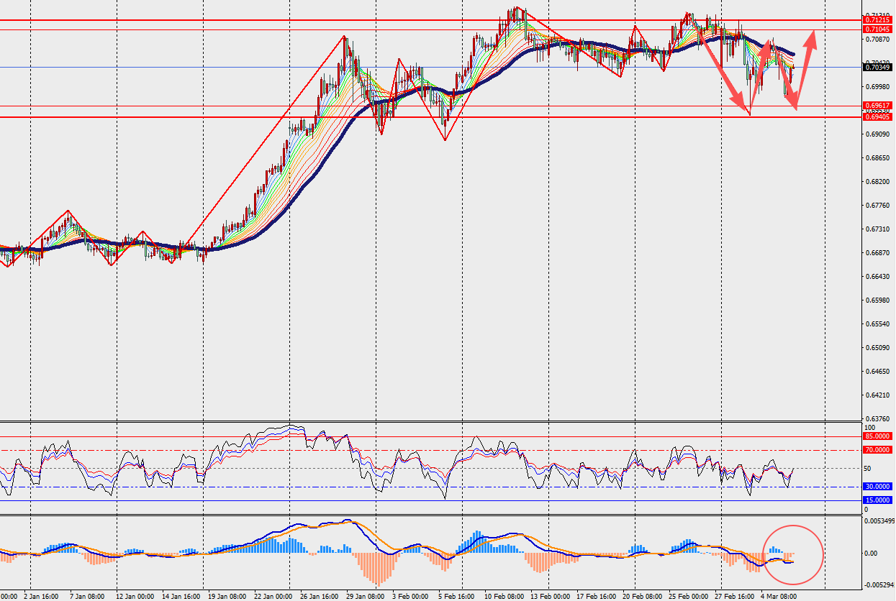Select the blue 30.0000 oversold level label

(x=878, y=486)
